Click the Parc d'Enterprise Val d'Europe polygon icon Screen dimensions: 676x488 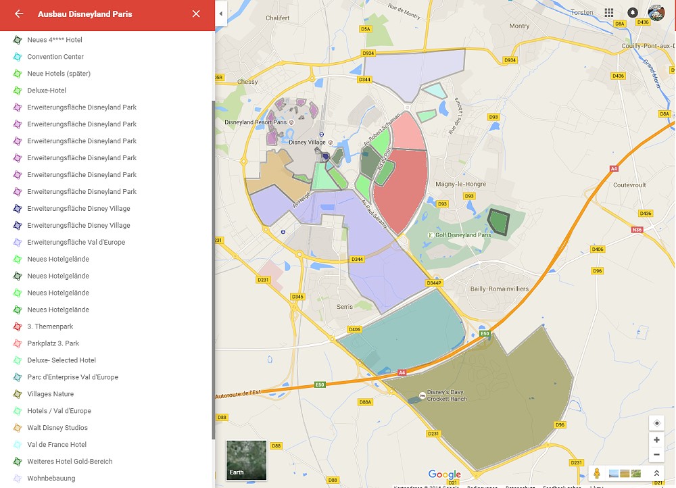[x=18, y=376]
